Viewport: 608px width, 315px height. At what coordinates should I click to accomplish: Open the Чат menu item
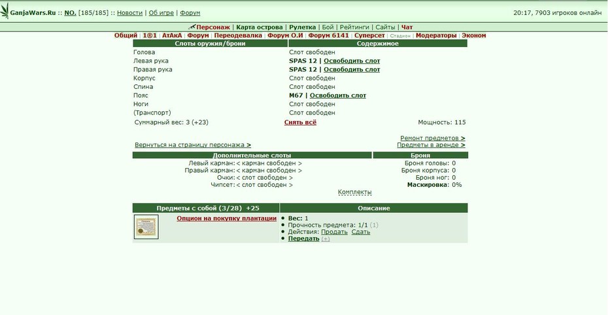pyautogui.click(x=407, y=27)
